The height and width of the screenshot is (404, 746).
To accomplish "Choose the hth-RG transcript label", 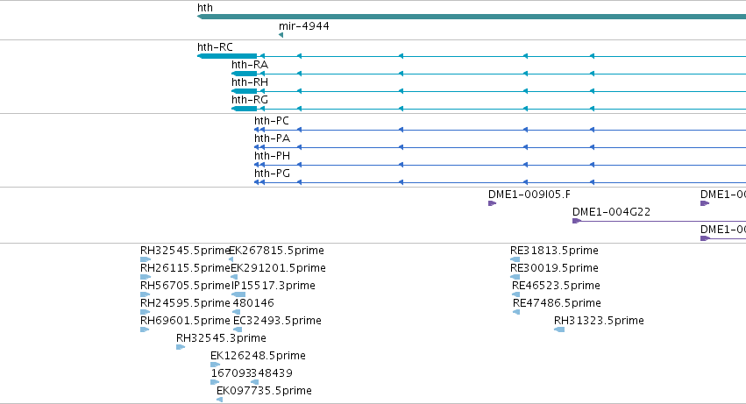I will tap(250, 100).
